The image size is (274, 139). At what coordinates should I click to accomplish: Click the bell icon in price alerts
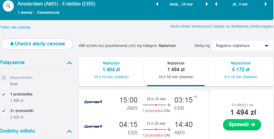point(12,44)
